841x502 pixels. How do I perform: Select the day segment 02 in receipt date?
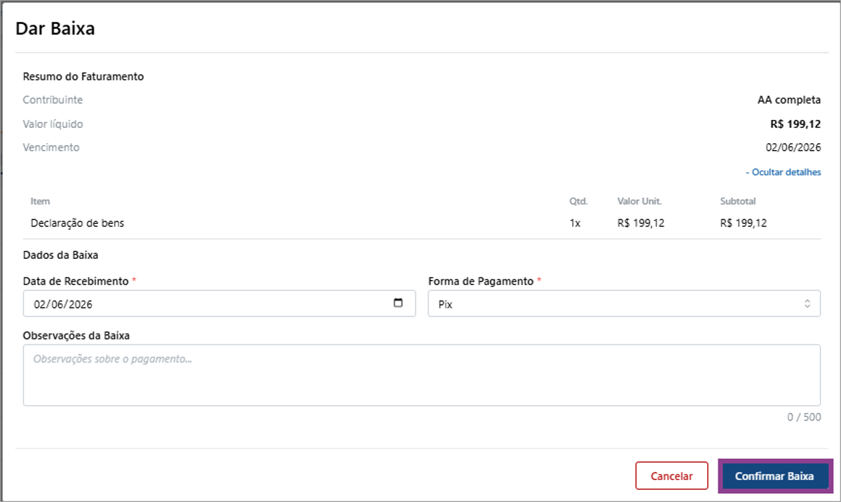[x=40, y=304]
